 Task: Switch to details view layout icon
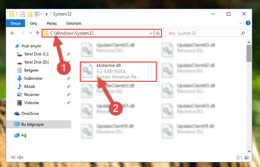pos(239,158)
